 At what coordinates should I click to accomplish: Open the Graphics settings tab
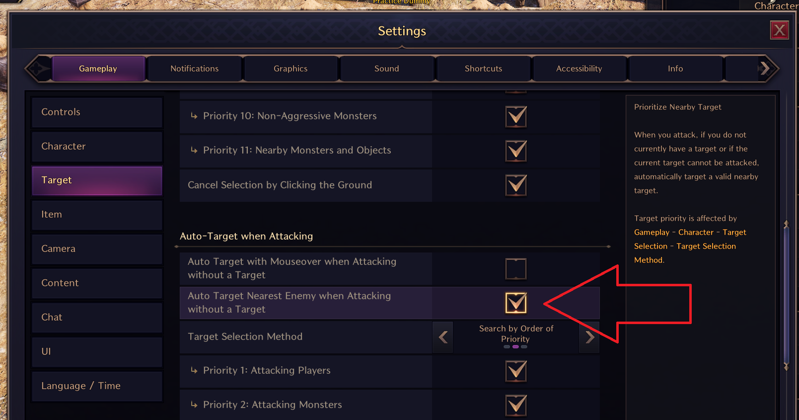[x=291, y=69]
